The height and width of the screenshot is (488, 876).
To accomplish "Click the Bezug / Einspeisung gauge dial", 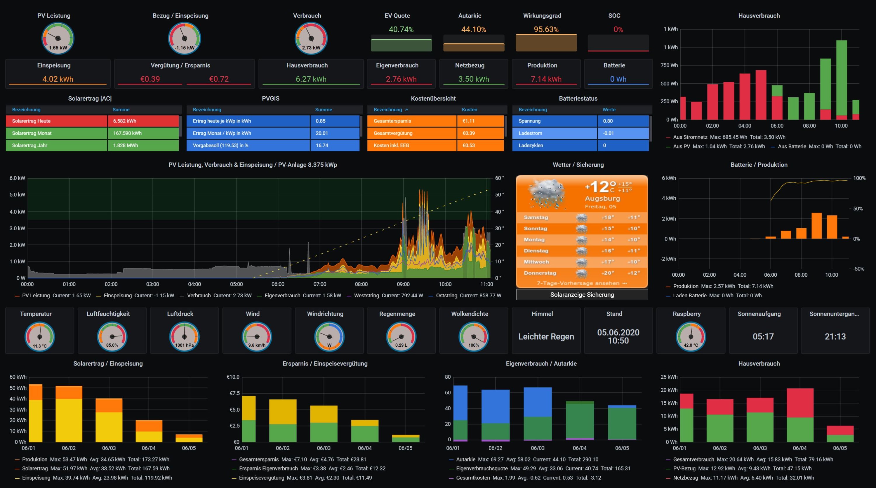I will (x=184, y=38).
